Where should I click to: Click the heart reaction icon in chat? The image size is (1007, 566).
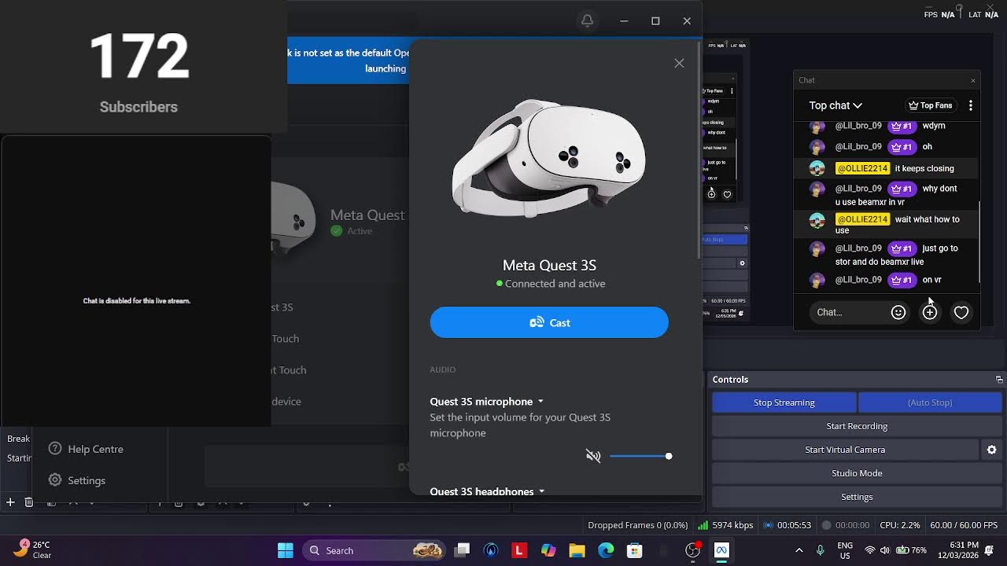[x=961, y=312]
